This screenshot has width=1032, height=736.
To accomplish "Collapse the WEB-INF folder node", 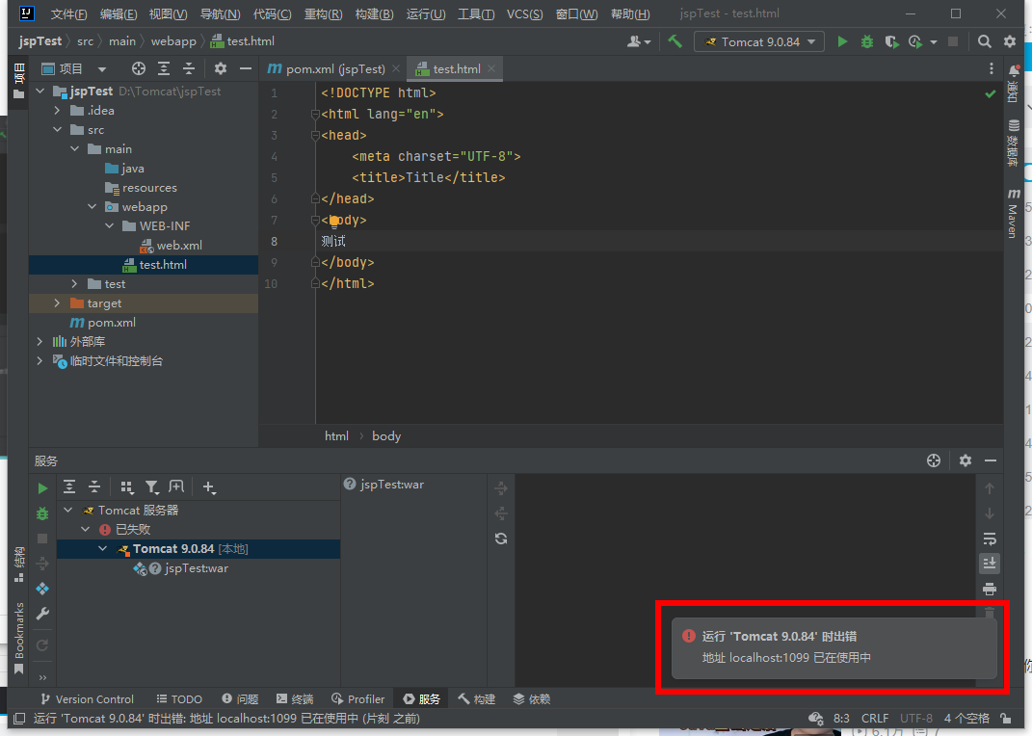I will [x=111, y=226].
